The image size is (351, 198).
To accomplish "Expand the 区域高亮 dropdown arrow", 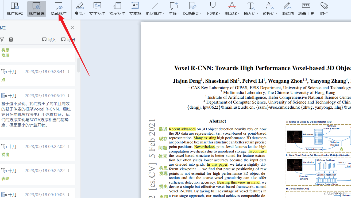I will pos(201,13).
